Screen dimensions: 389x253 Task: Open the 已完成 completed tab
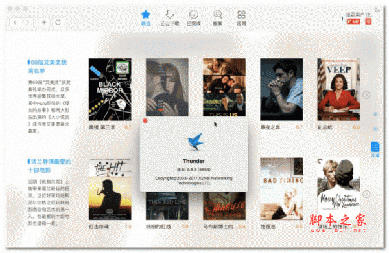[x=193, y=18]
